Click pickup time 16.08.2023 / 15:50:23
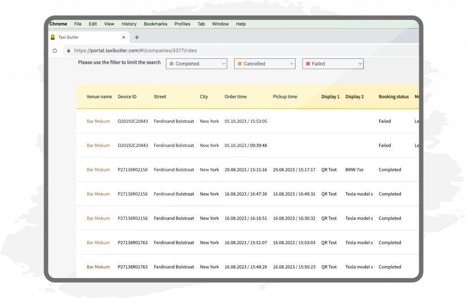Image resolution: width=467 pixels, height=298 pixels. (294, 267)
